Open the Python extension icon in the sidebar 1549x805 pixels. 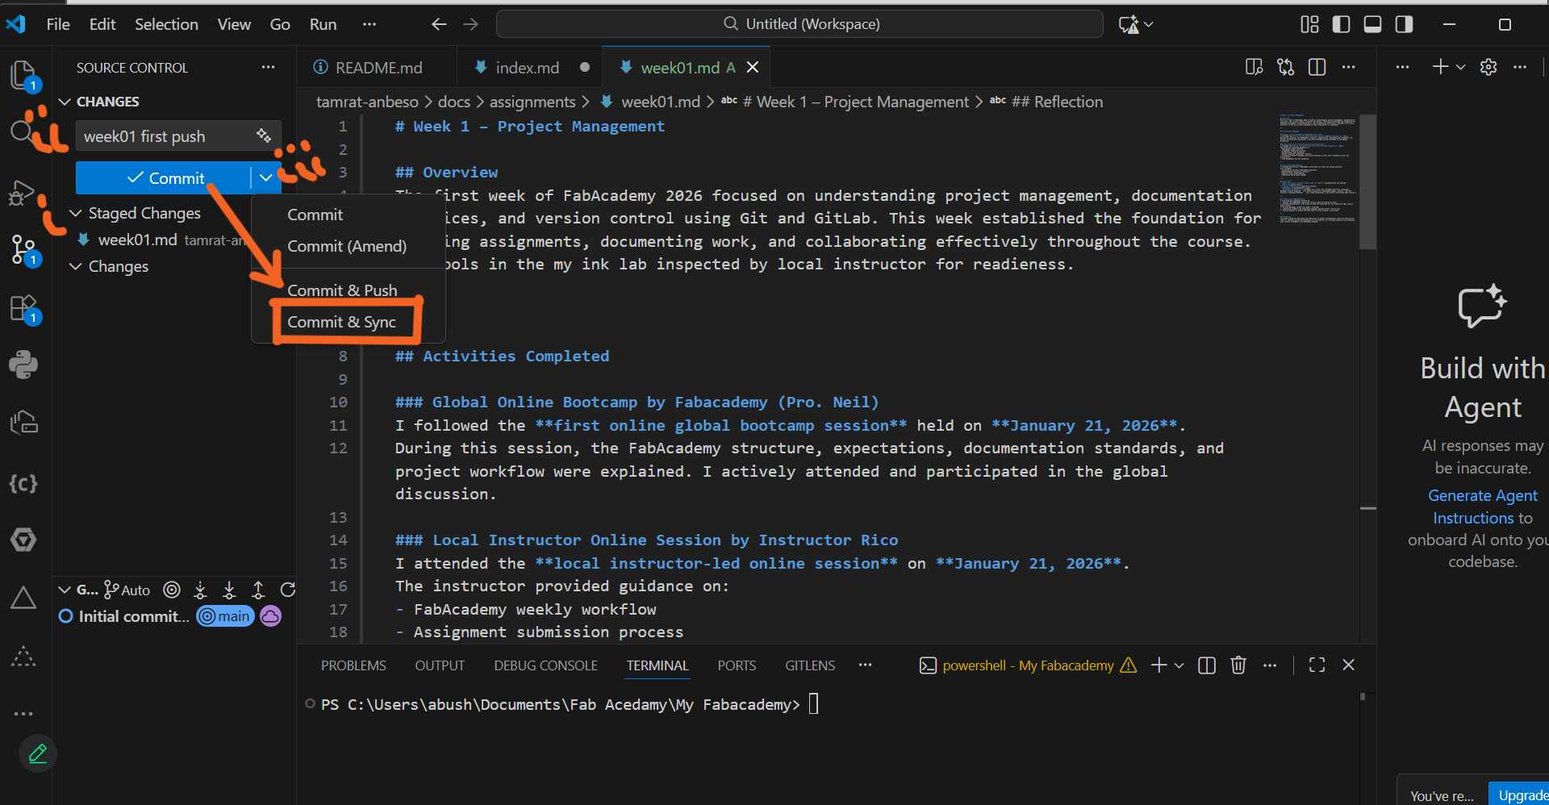click(24, 365)
